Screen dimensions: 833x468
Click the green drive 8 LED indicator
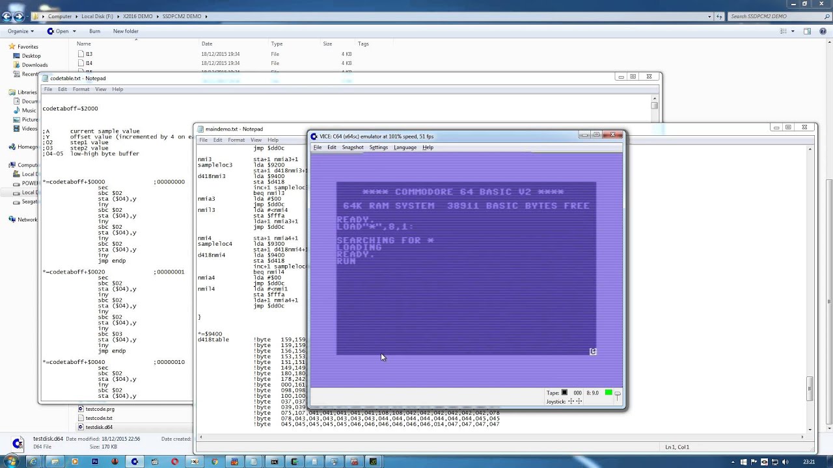click(x=608, y=393)
